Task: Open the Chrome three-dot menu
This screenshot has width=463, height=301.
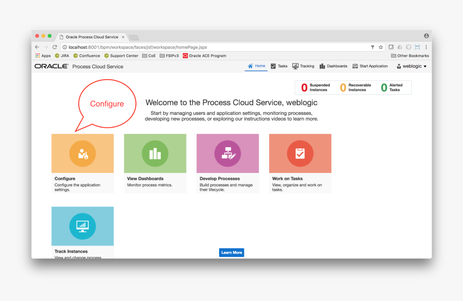Action: 426,47
